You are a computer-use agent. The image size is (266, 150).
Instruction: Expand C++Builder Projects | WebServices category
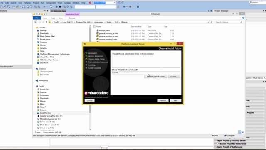(215, 144)
